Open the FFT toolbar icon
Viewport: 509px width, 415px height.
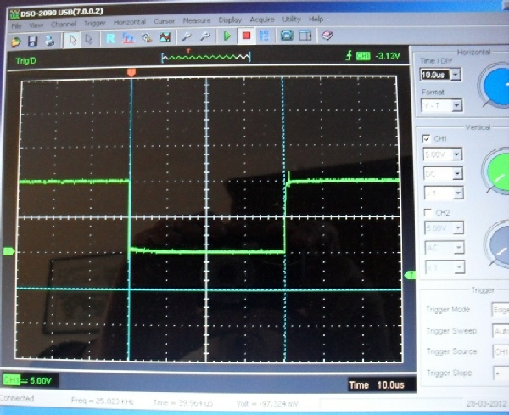pos(128,38)
